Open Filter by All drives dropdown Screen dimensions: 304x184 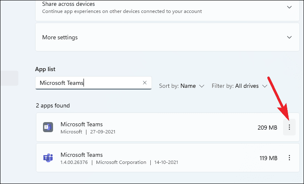click(241, 86)
